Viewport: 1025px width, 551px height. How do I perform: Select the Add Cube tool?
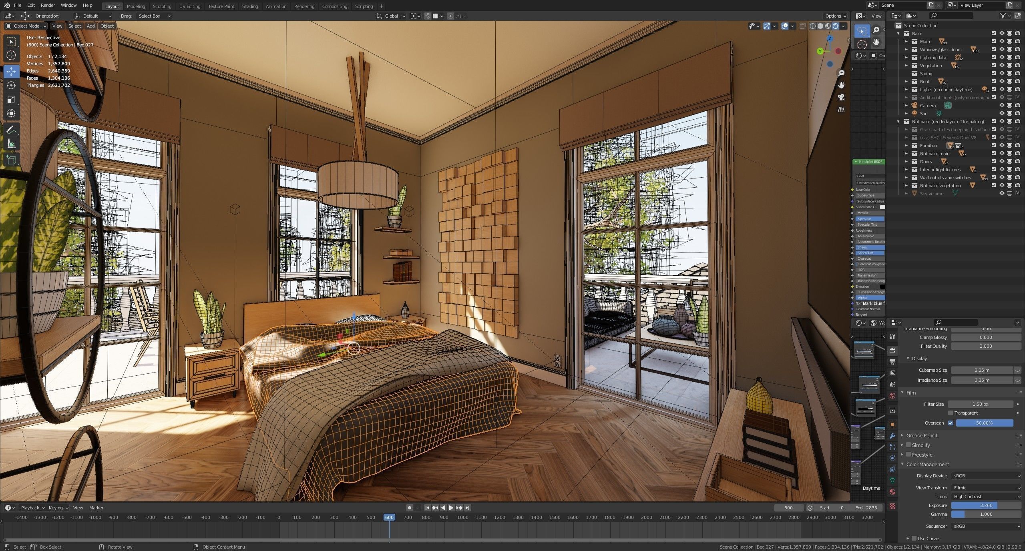click(11, 160)
